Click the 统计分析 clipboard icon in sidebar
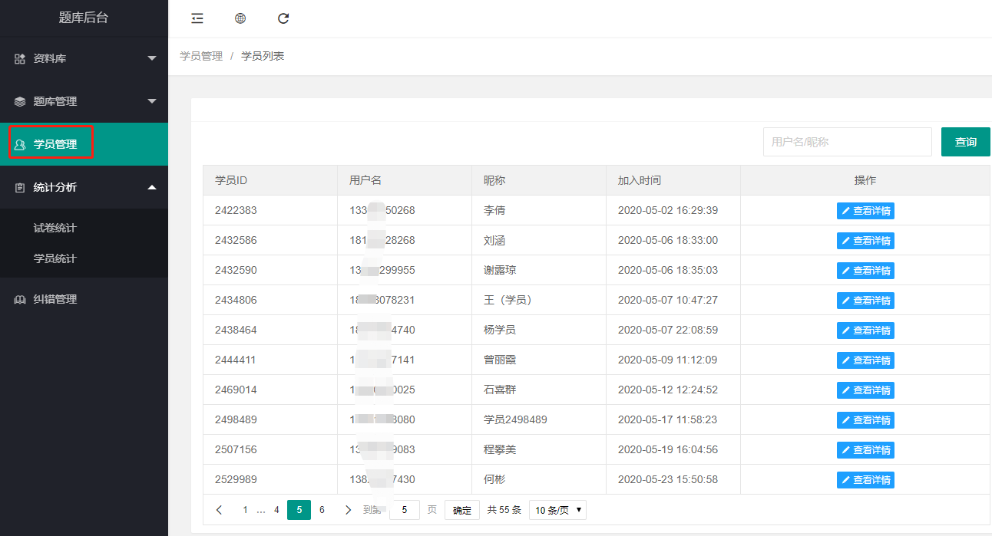Image resolution: width=992 pixels, height=536 pixels. pos(20,187)
